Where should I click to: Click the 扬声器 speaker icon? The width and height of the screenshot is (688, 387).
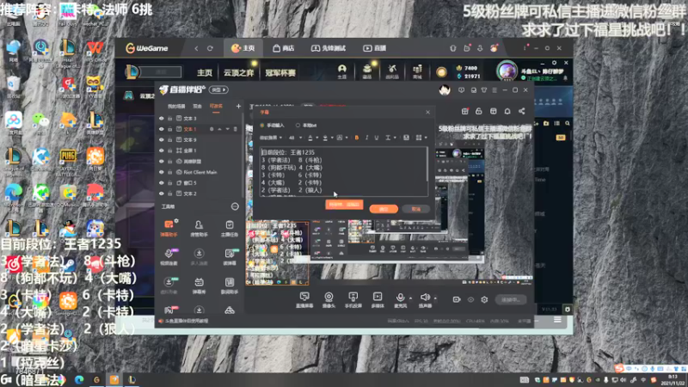(x=424, y=298)
